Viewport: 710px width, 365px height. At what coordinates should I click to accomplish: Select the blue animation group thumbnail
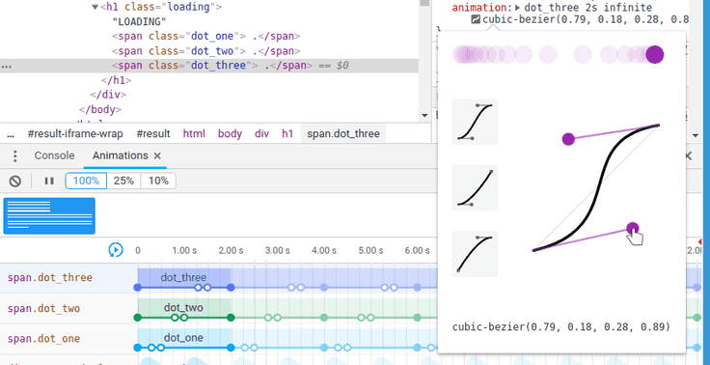click(49, 216)
